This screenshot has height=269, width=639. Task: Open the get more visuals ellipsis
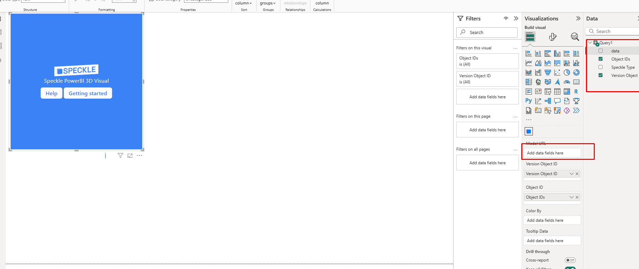point(528,120)
